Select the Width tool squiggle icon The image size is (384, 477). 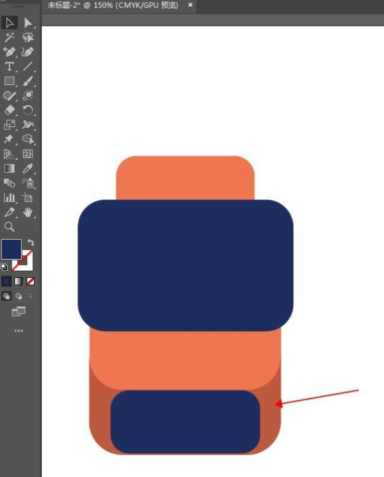pyautogui.click(x=28, y=124)
